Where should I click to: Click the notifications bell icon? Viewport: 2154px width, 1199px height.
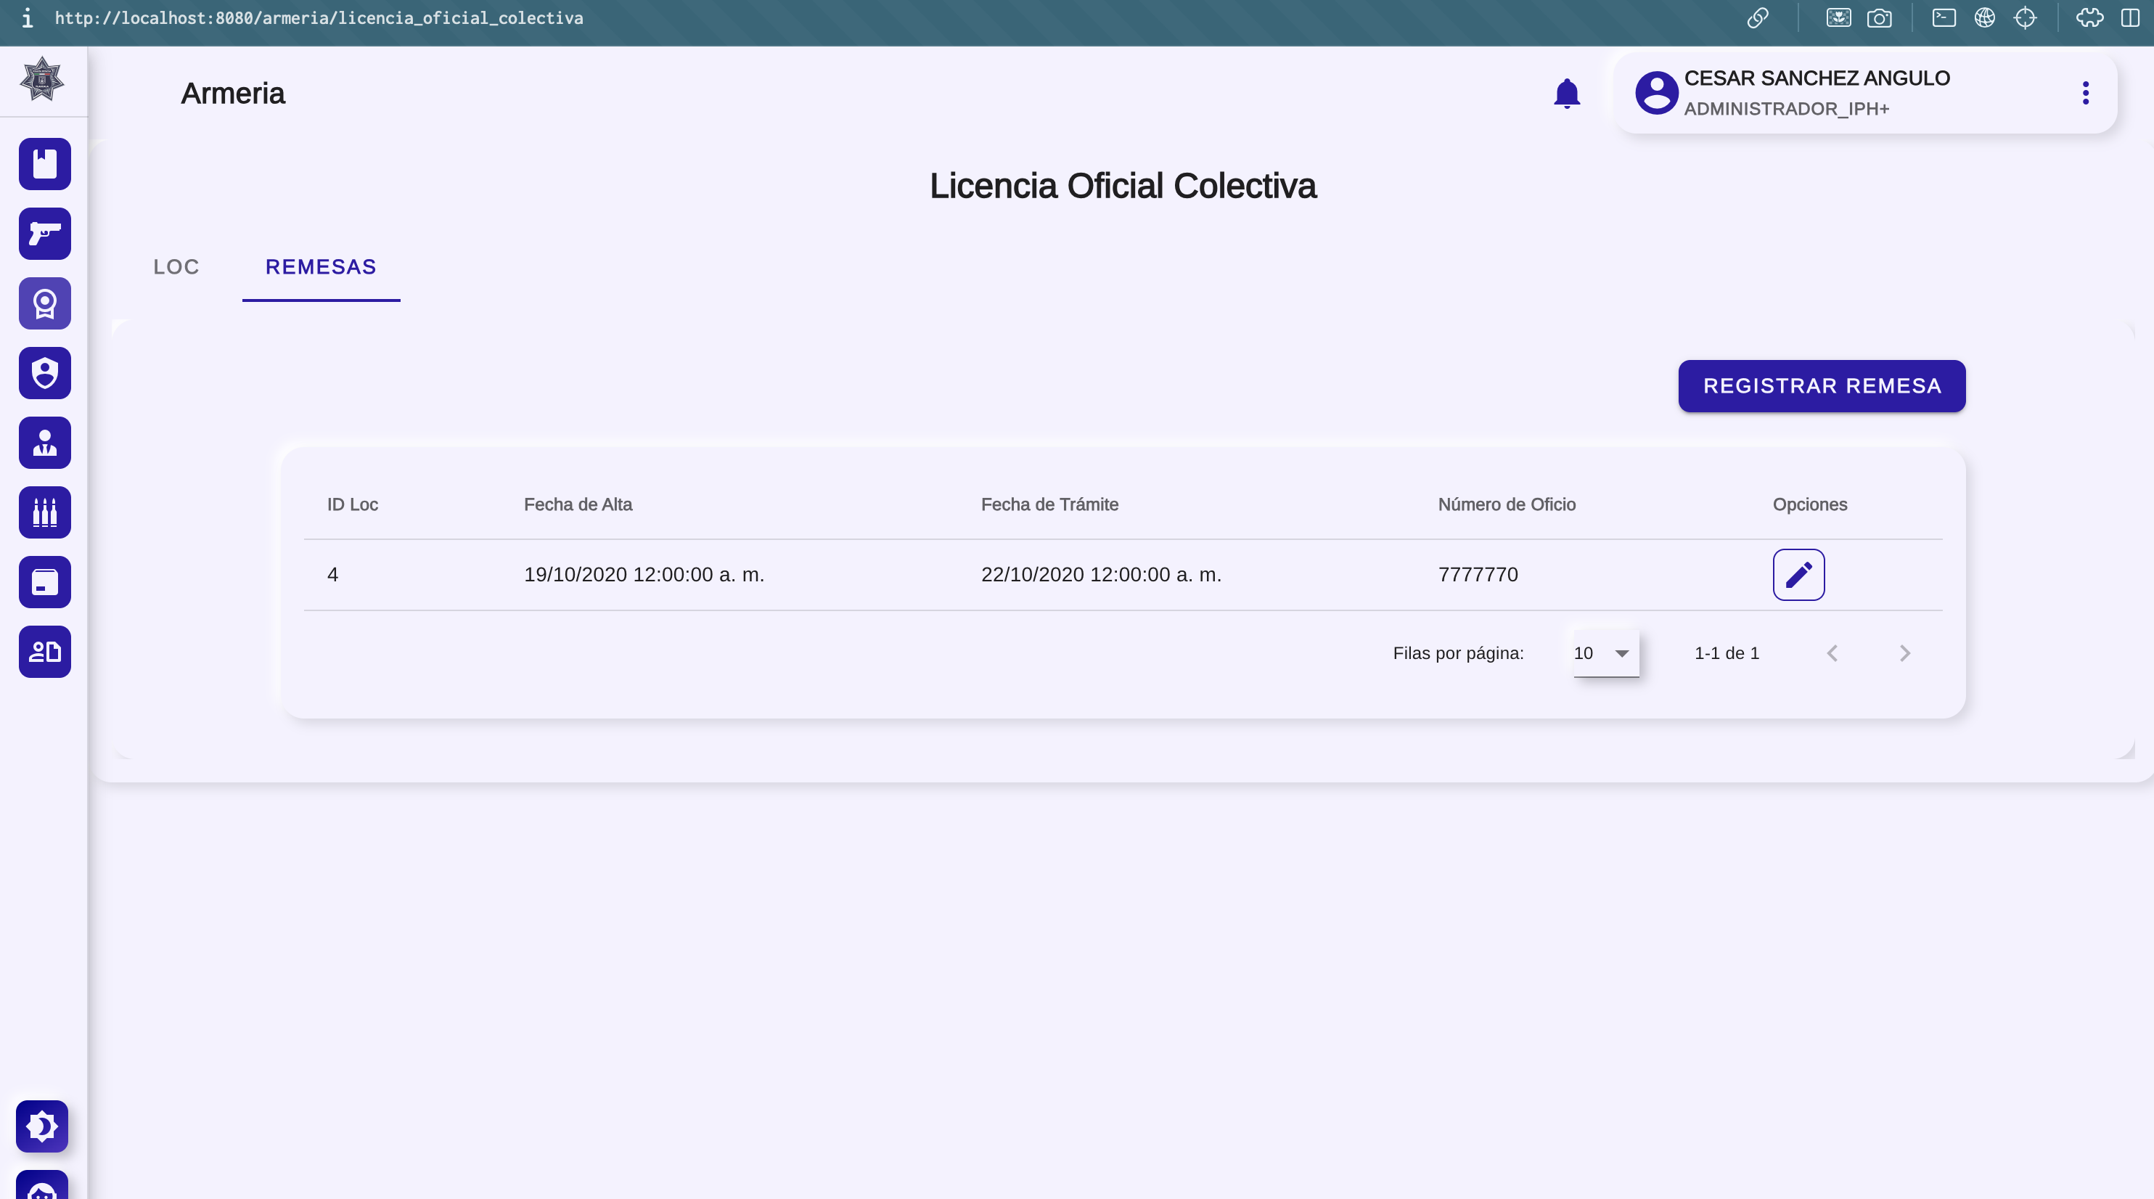tap(1566, 94)
